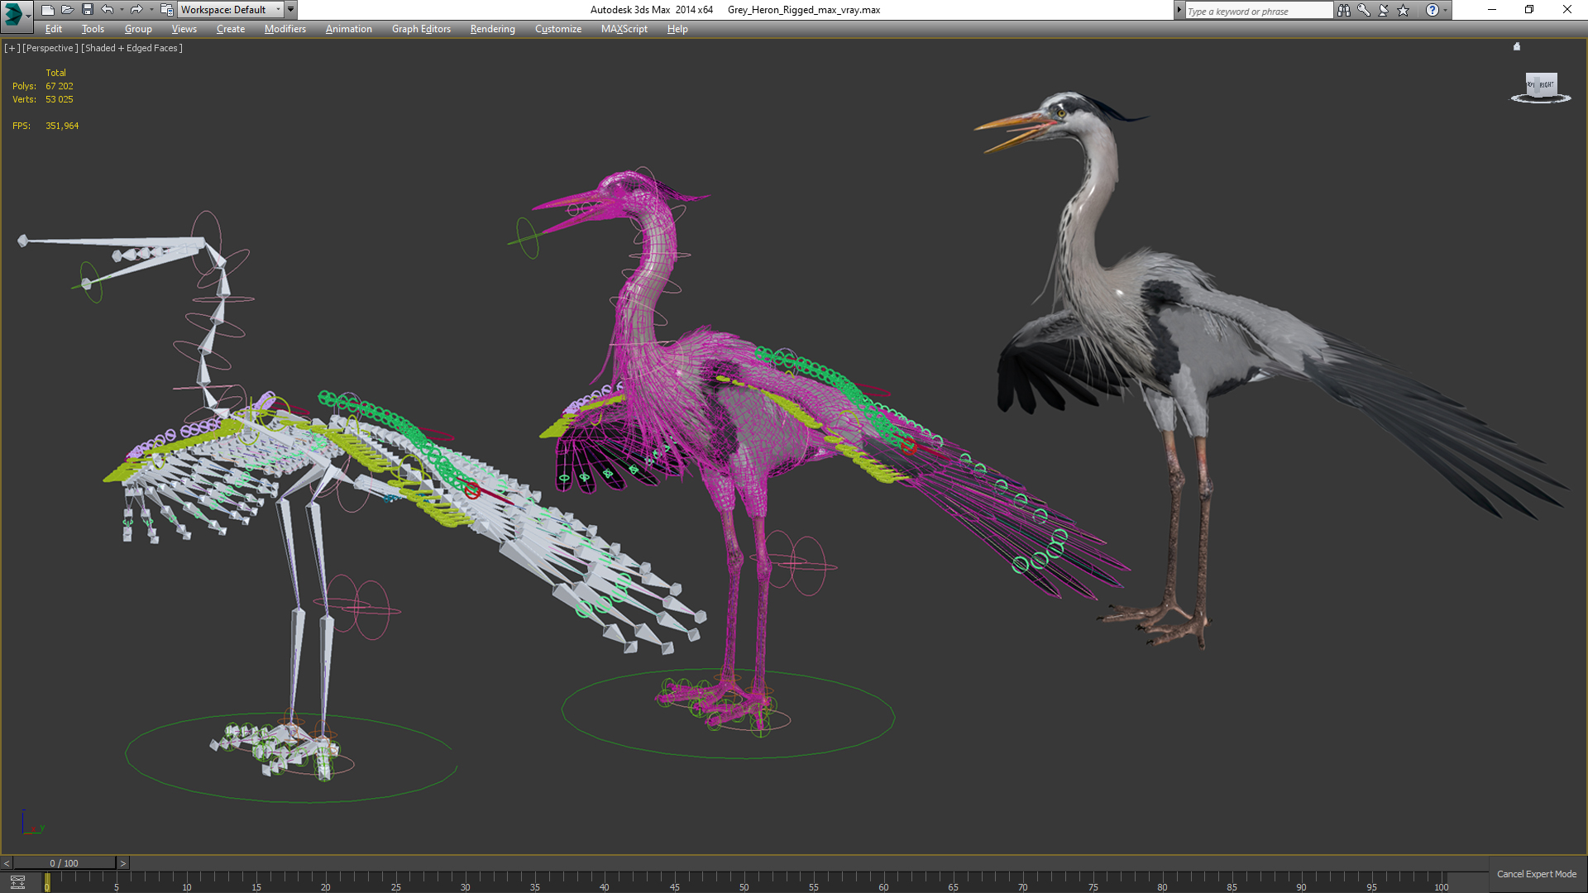
Task: Click the Project Folder icon
Action: (x=166, y=10)
